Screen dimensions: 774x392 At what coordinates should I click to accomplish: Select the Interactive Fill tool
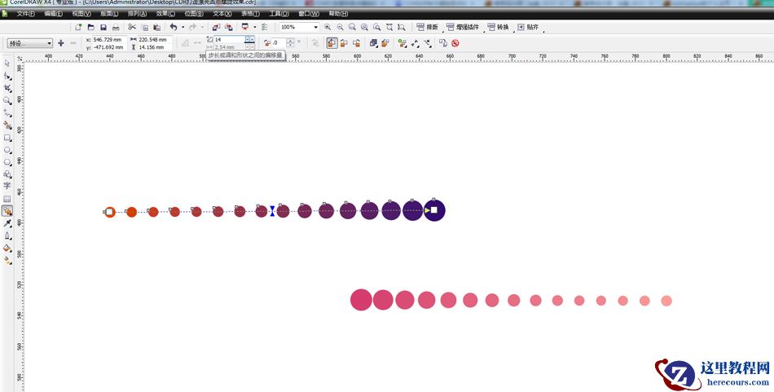pyautogui.click(x=7, y=261)
